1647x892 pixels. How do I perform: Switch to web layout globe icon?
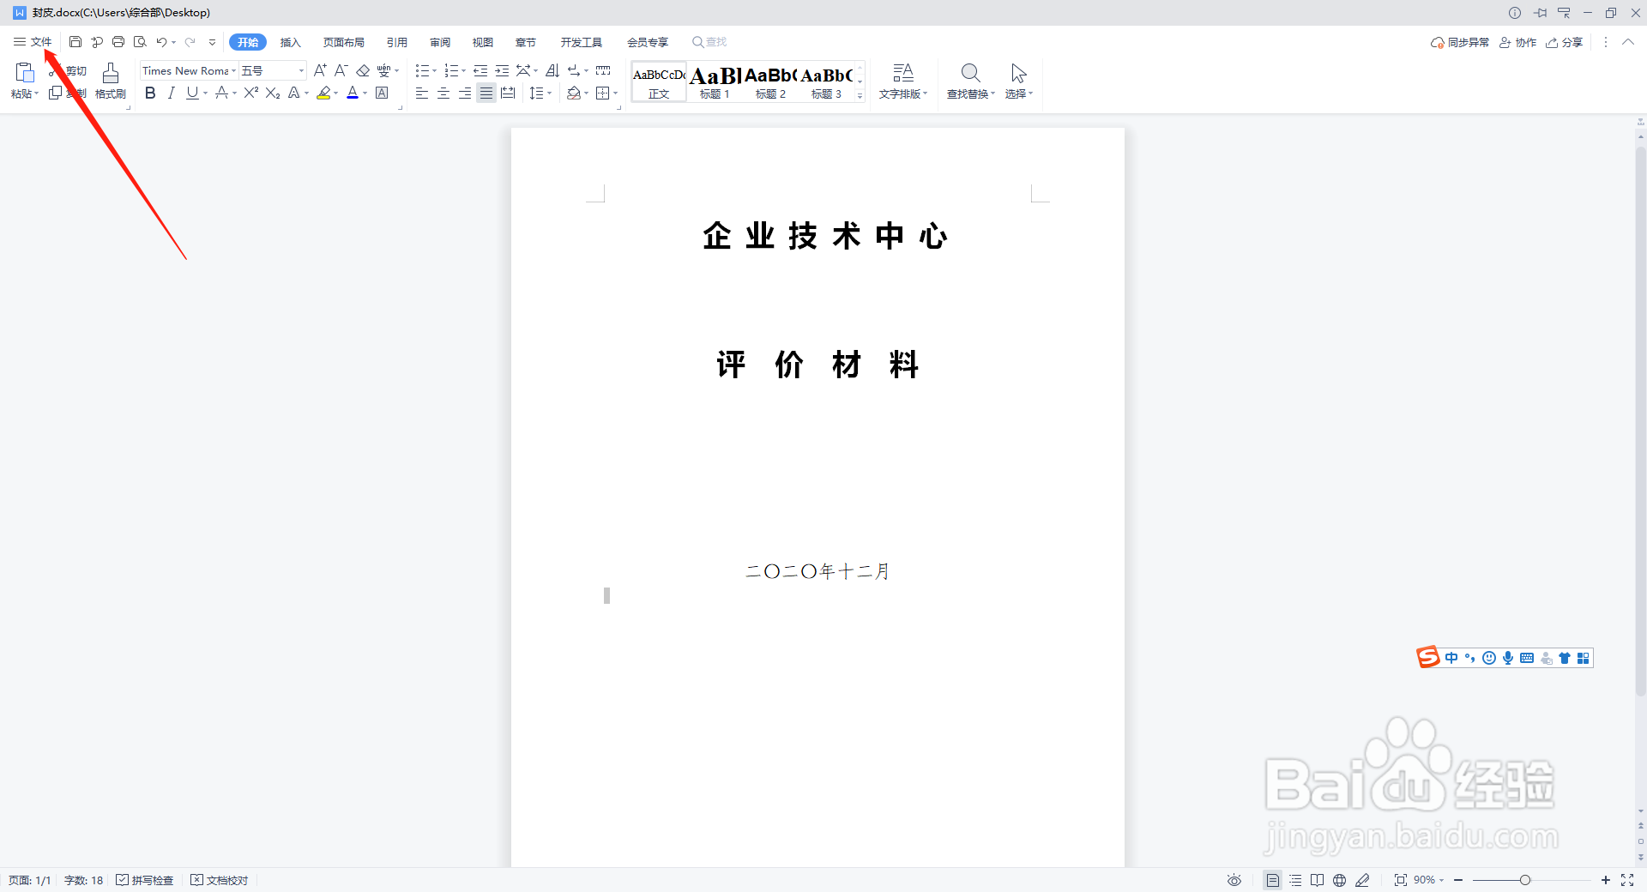coord(1339,880)
